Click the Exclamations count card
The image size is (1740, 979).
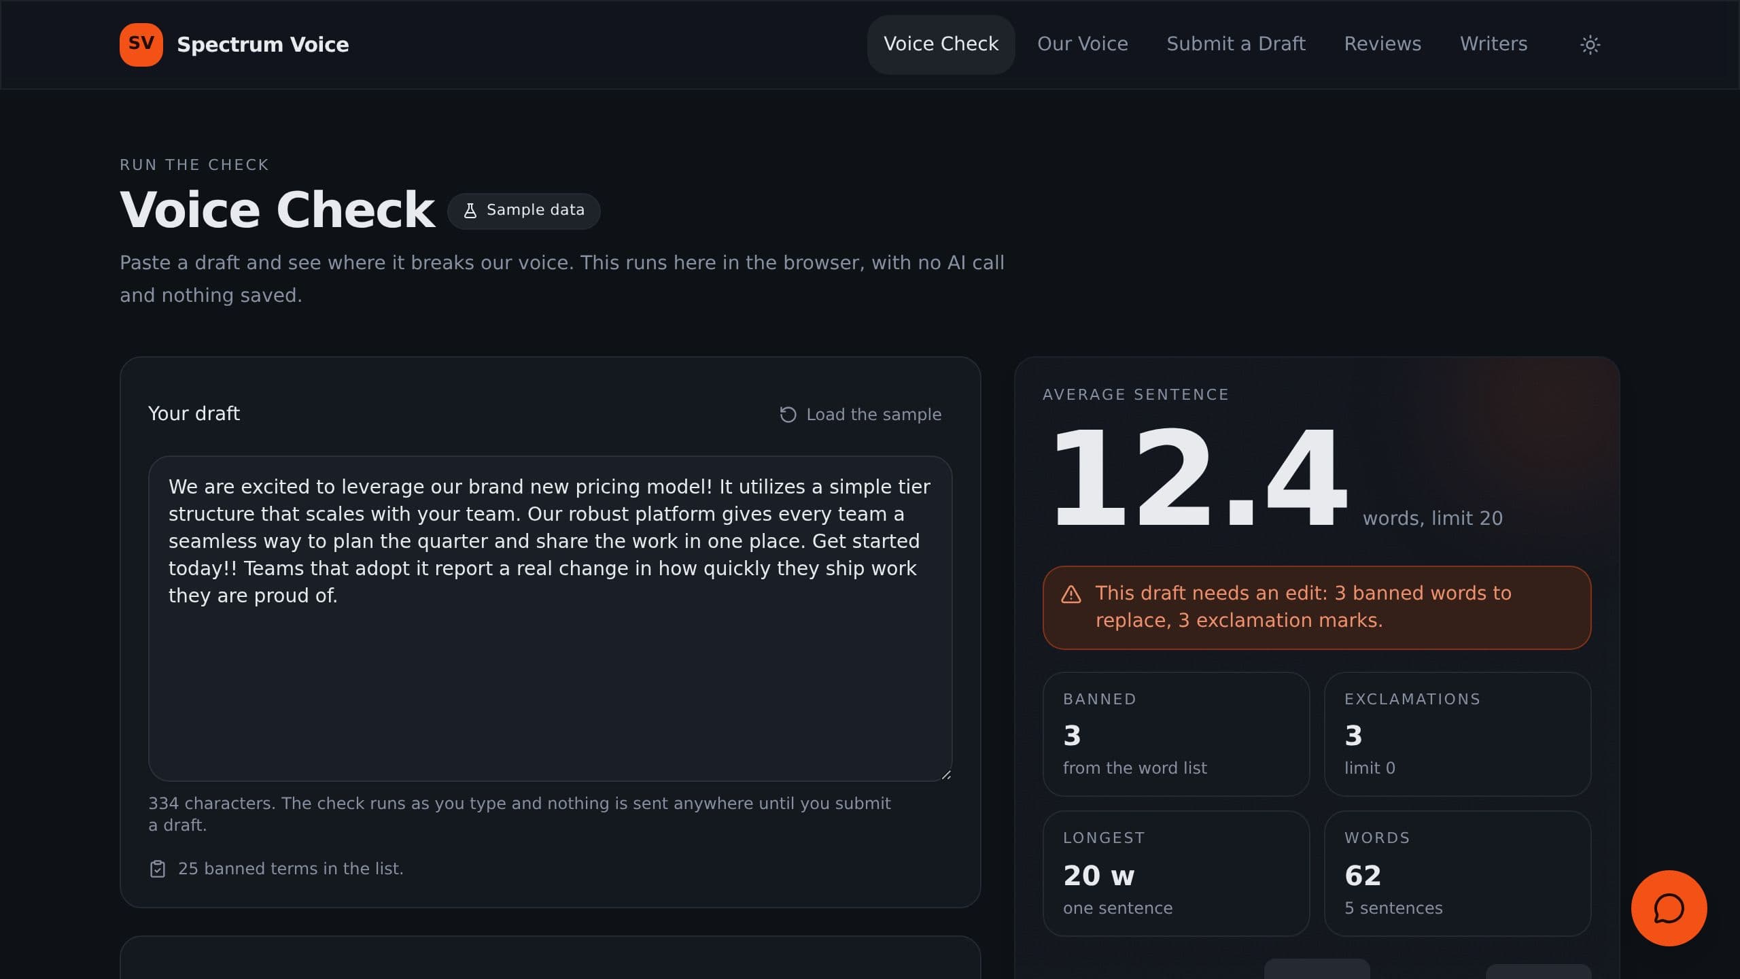(1457, 734)
